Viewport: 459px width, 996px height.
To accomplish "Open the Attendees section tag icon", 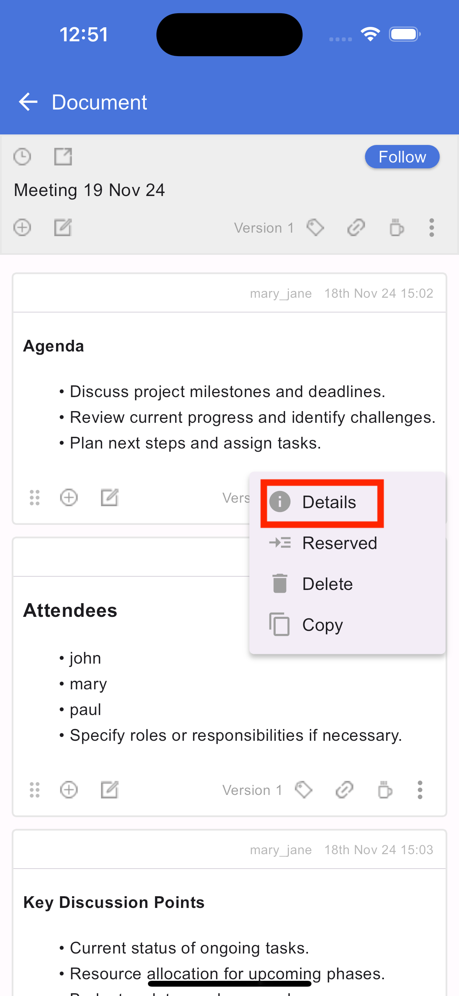I will coord(304,790).
